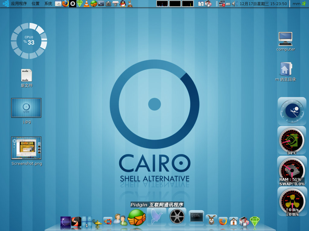
Task: Launch Firefox from the top panel
Action: (65, 4)
